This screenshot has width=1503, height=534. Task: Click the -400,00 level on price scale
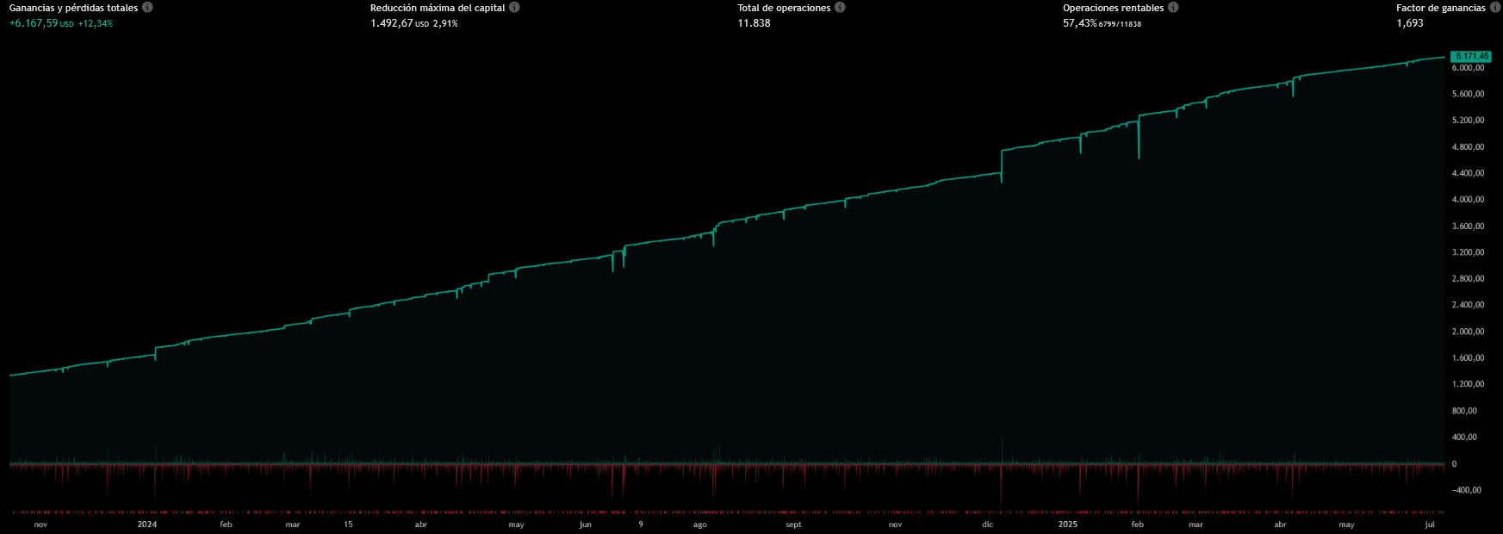pyautogui.click(x=1466, y=490)
